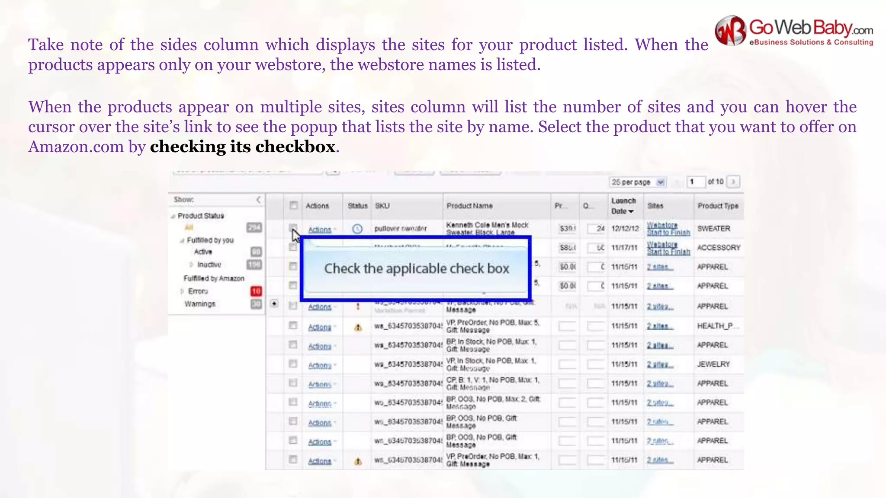
Task: Check box for BP OOS Max 2 row
Action: coord(293,402)
